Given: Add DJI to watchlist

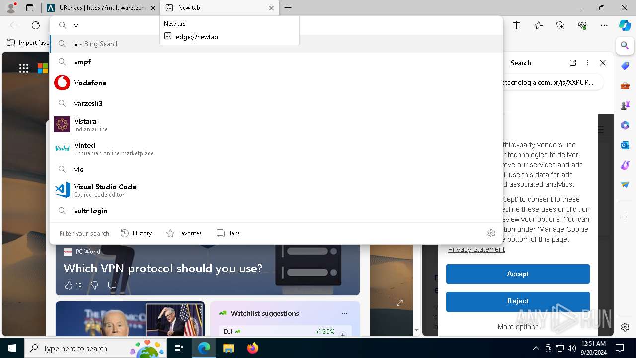Looking at the screenshot, I should pos(343,334).
